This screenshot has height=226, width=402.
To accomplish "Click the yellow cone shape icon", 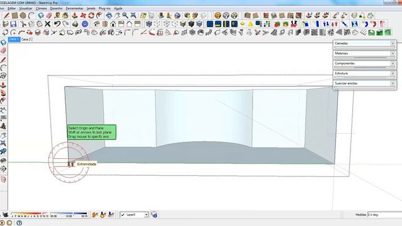I will (x=251, y=24).
